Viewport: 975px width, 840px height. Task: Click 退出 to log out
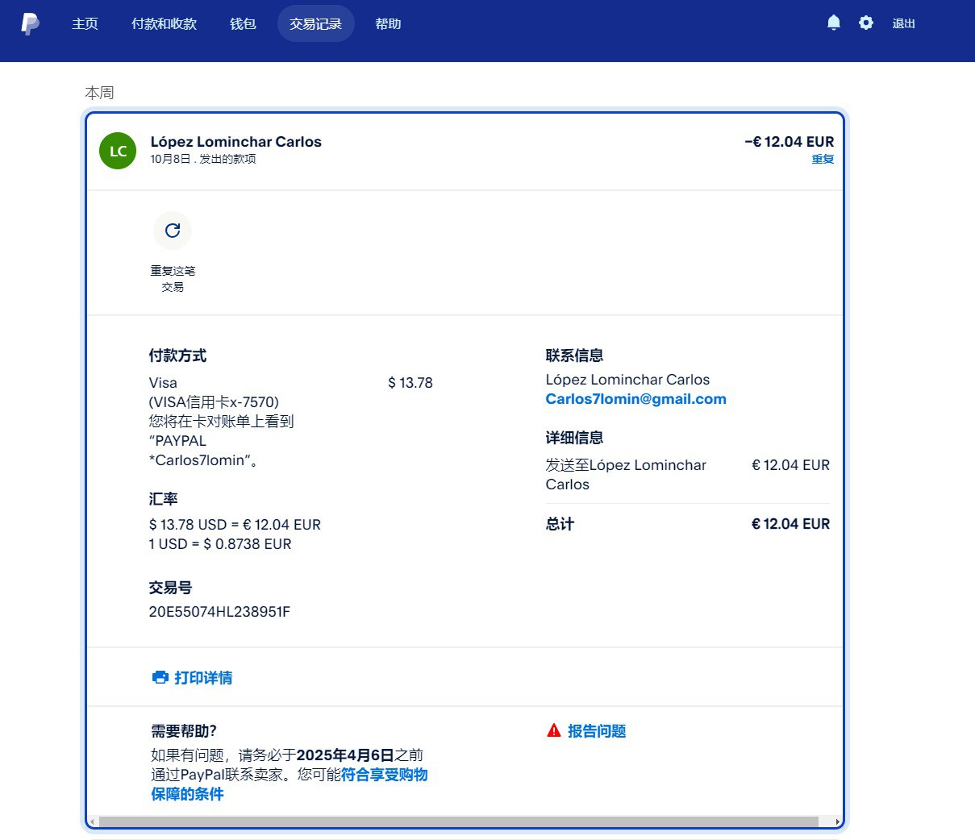tap(903, 24)
